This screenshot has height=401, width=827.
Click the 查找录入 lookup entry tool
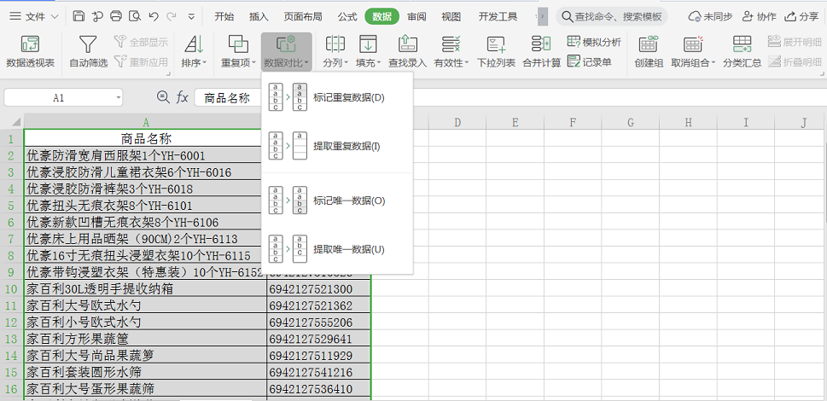407,52
